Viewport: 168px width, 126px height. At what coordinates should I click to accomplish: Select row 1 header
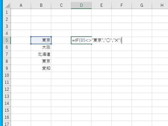tap(7, 12)
